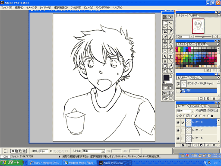
Task: Select the Blur tool
Action: [165, 51]
